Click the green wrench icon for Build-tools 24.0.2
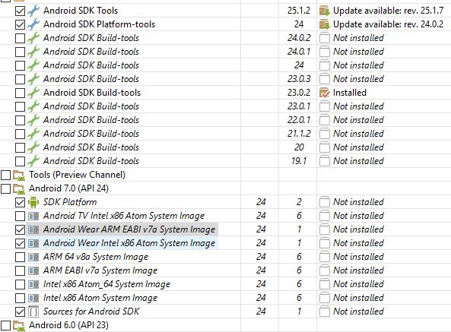This screenshot has height=332, width=451. 33,38
